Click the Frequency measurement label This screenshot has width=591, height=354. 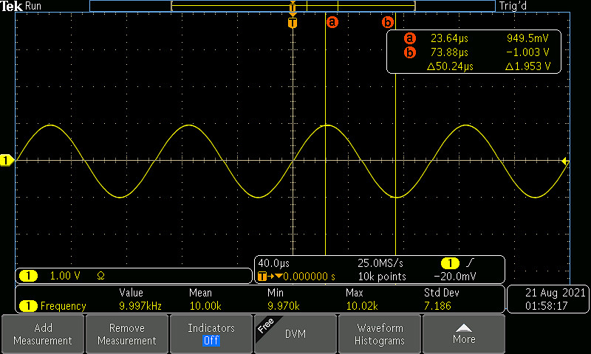pyautogui.click(x=63, y=306)
